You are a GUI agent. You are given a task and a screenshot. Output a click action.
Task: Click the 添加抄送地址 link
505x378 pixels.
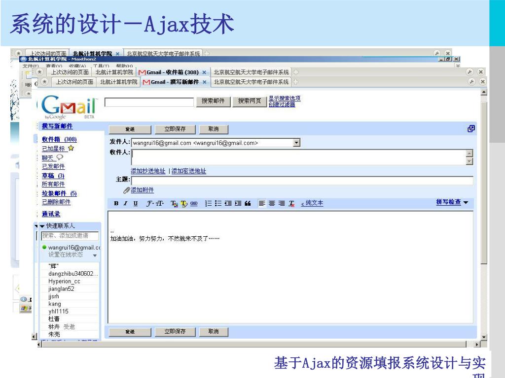click(148, 171)
